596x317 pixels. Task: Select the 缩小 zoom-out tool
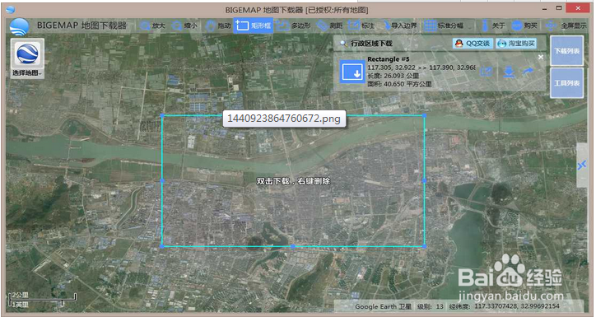(x=184, y=26)
